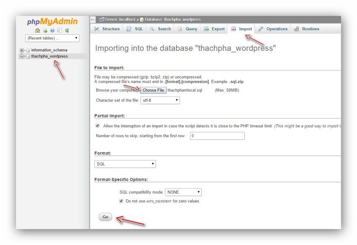Switch to the Structure tab
The height and width of the screenshot is (245, 357).
point(107,29)
